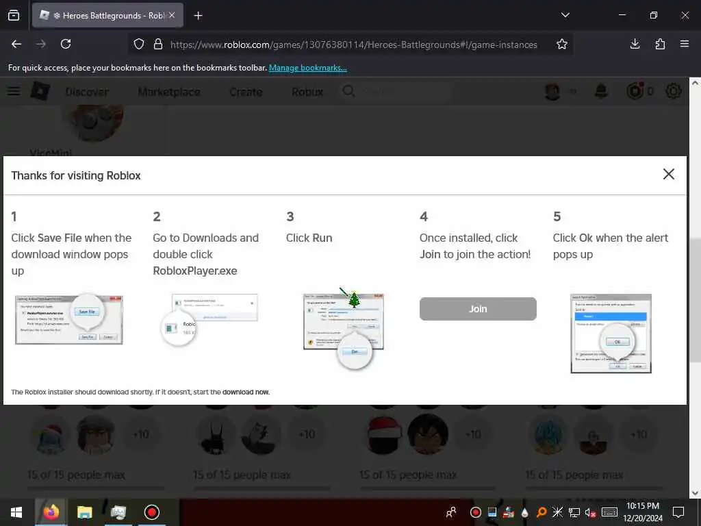Click the muted volume tray icon
Image resolution: width=701 pixels, height=526 pixels.
(591, 513)
